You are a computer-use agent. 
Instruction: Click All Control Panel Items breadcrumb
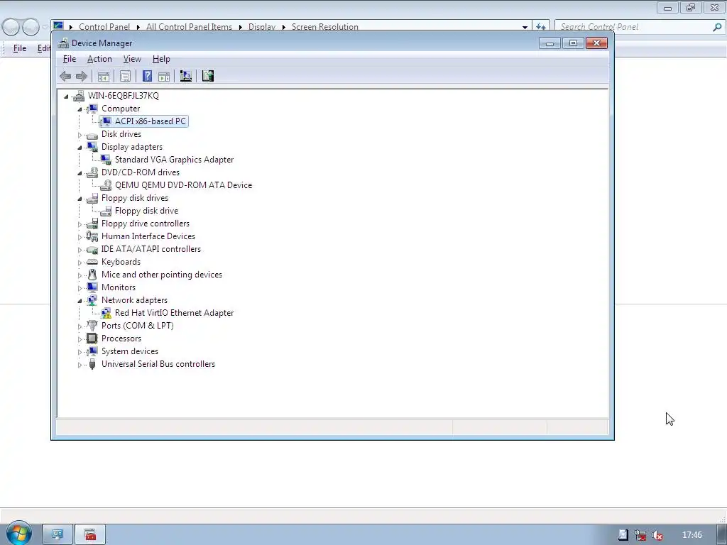point(189,27)
